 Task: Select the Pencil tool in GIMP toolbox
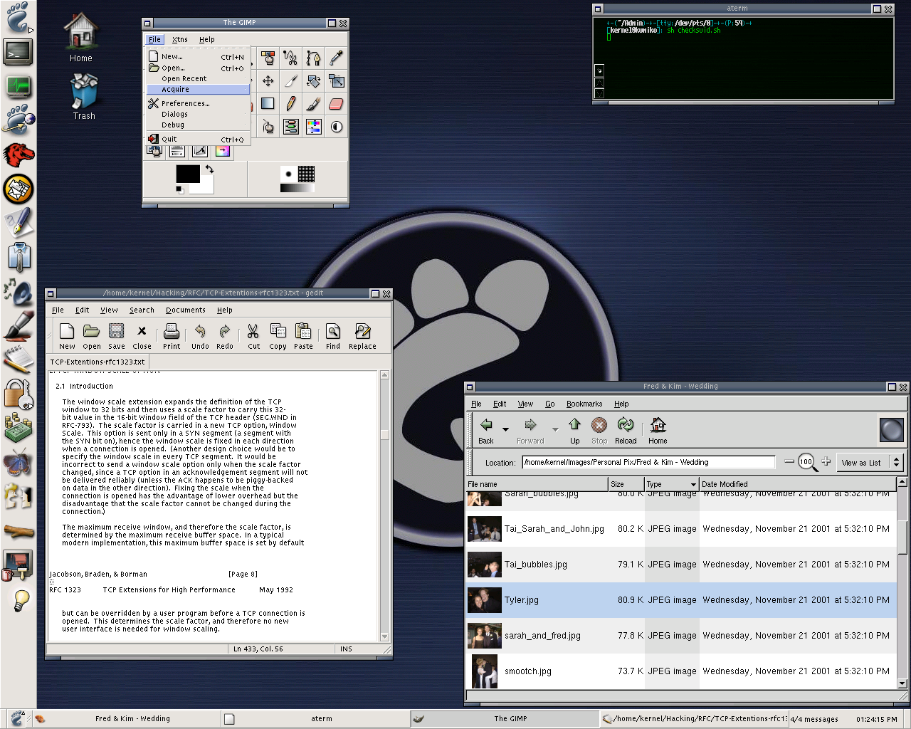(290, 104)
